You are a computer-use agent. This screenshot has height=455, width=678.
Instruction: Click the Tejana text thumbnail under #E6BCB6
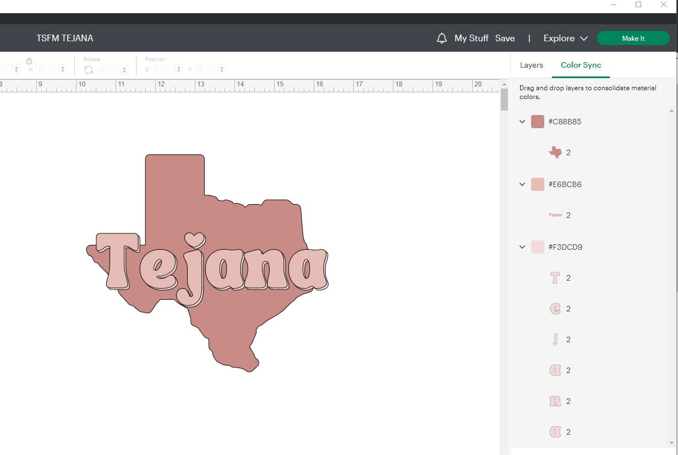pyautogui.click(x=554, y=215)
